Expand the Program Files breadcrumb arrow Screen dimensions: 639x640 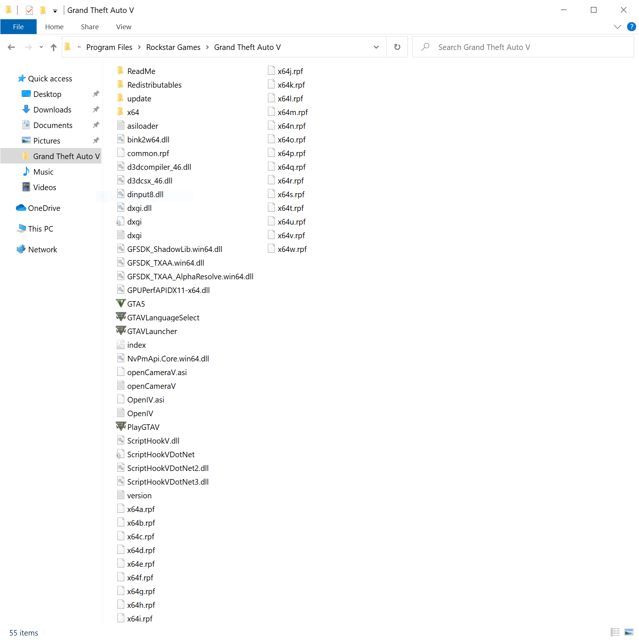coord(139,47)
